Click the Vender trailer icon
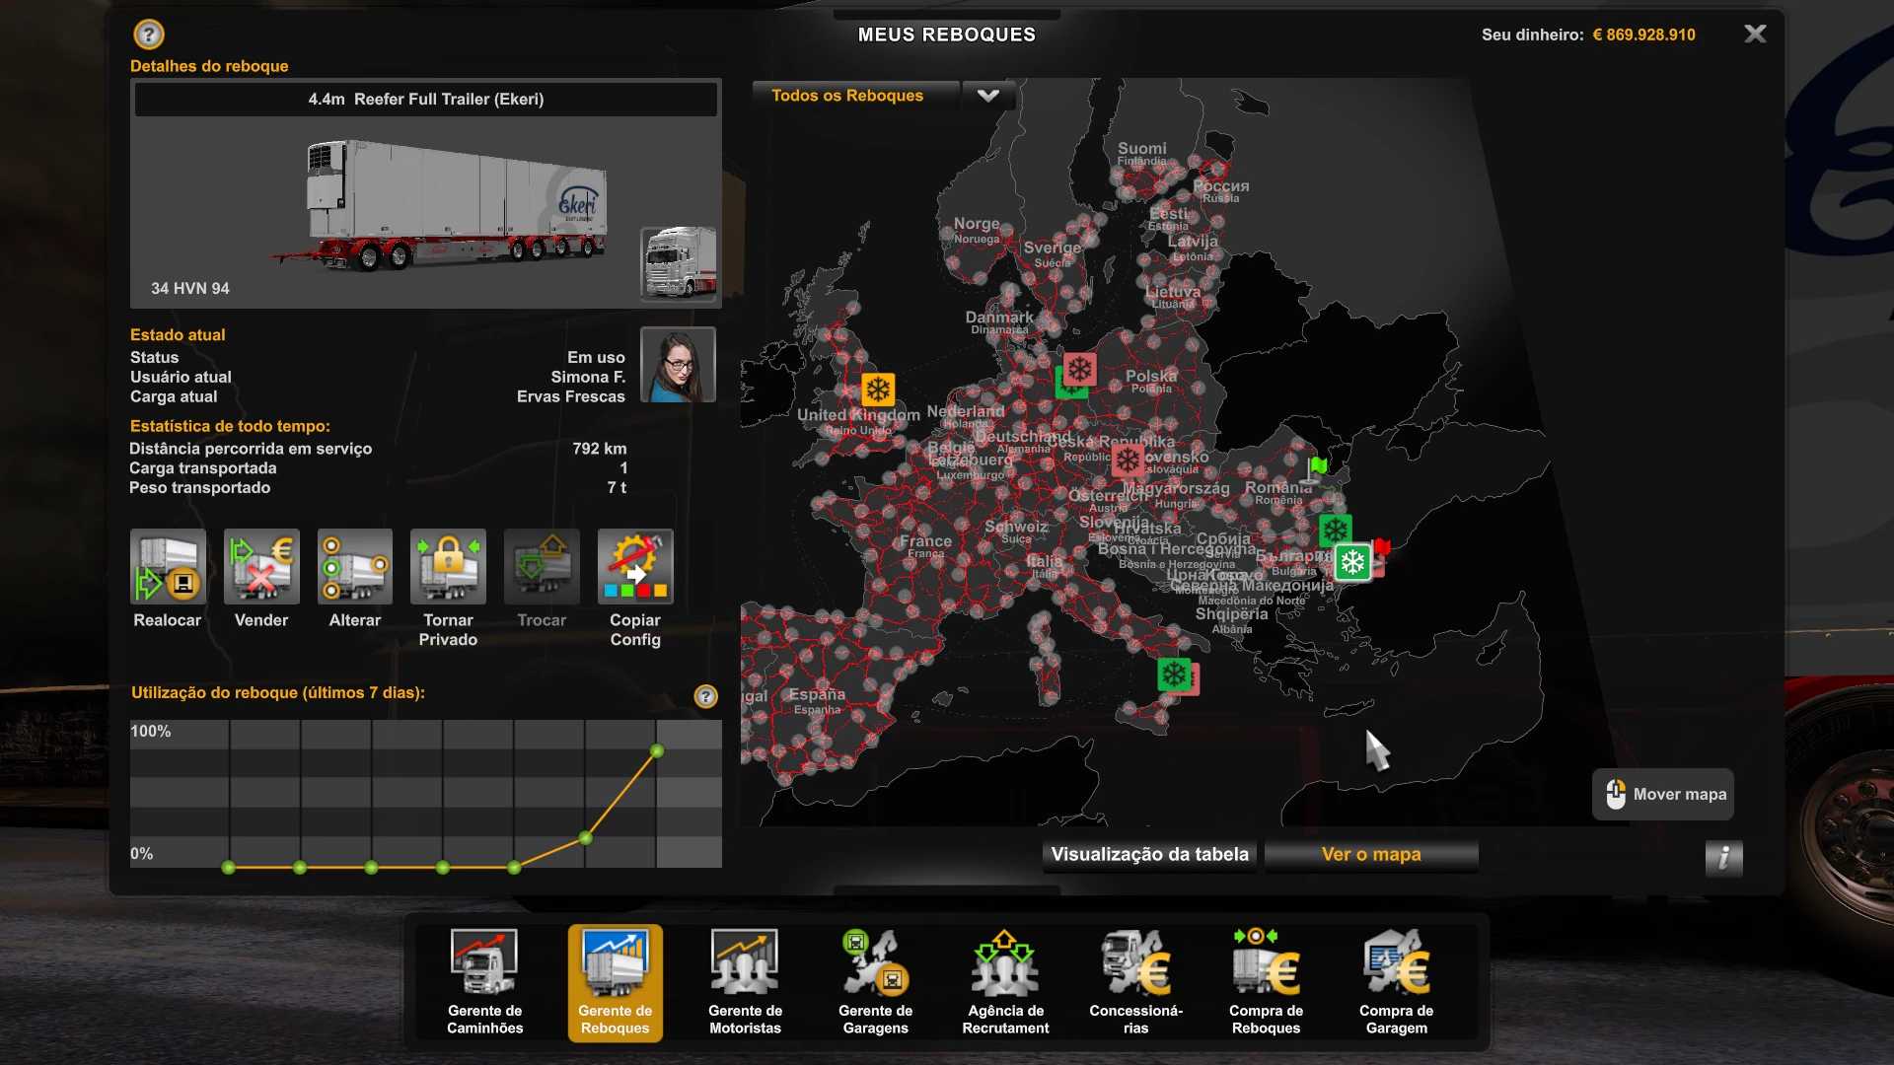The image size is (1894, 1065). [x=261, y=567]
